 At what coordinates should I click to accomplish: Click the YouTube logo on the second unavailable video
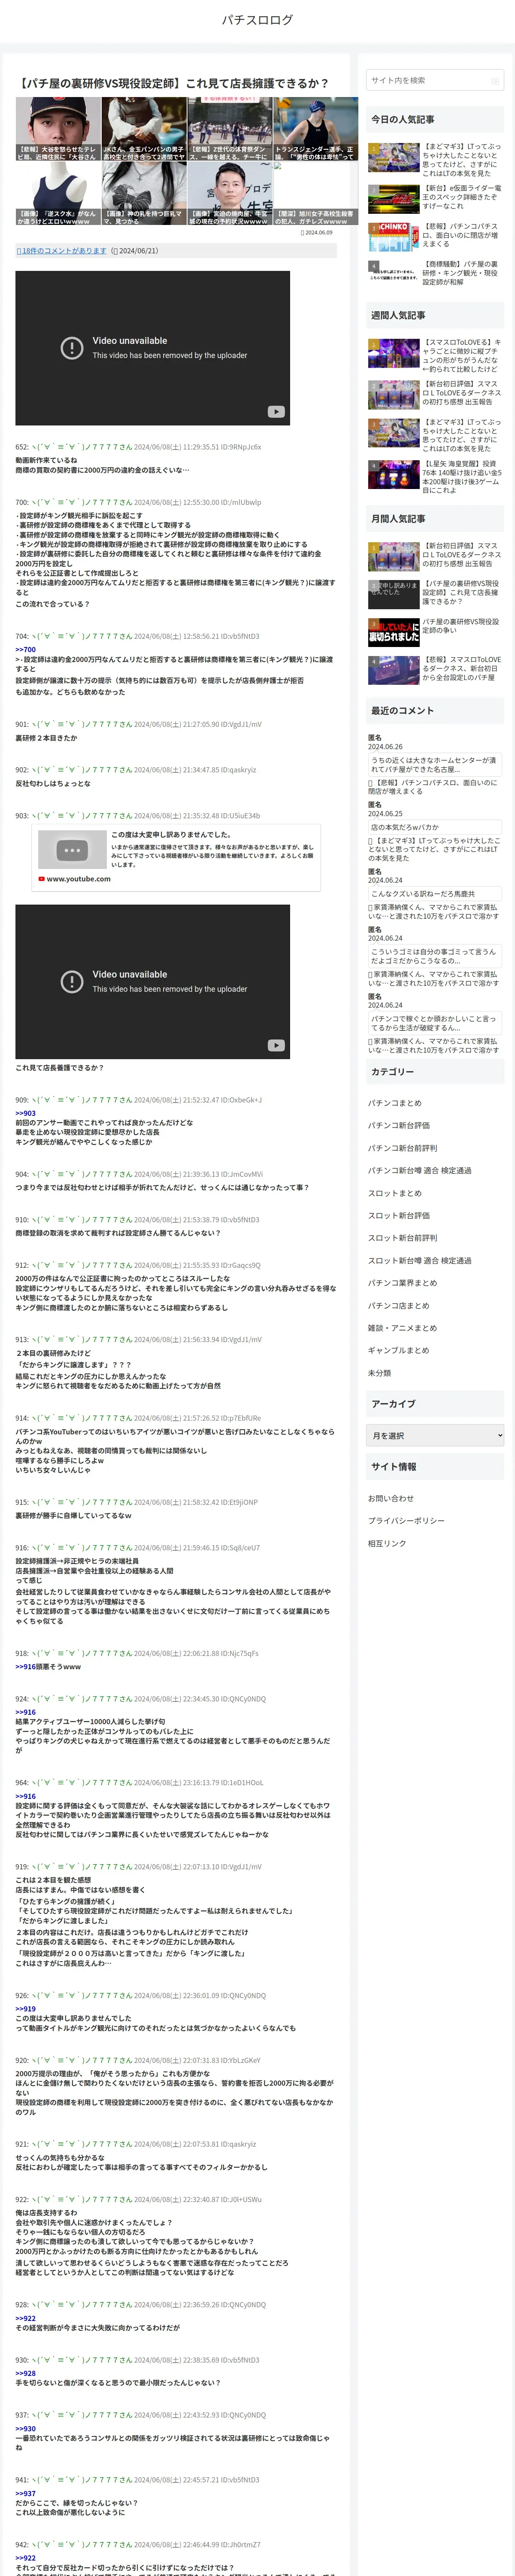(x=276, y=1045)
